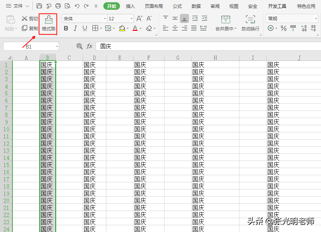
Task: Expand quick access toolbar customize arrow
Action: [x=96, y=6]
